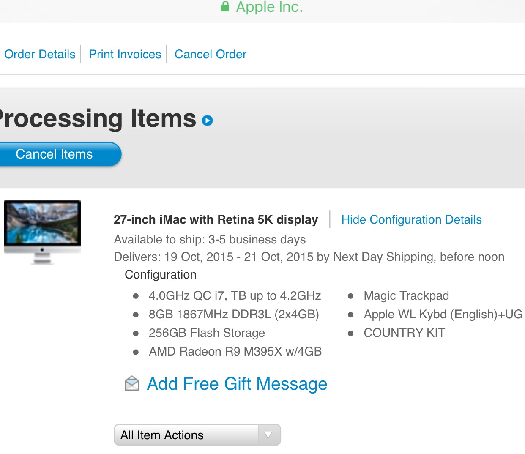Click the Magic Trackpad configuration entry

[x=406, y=295]
